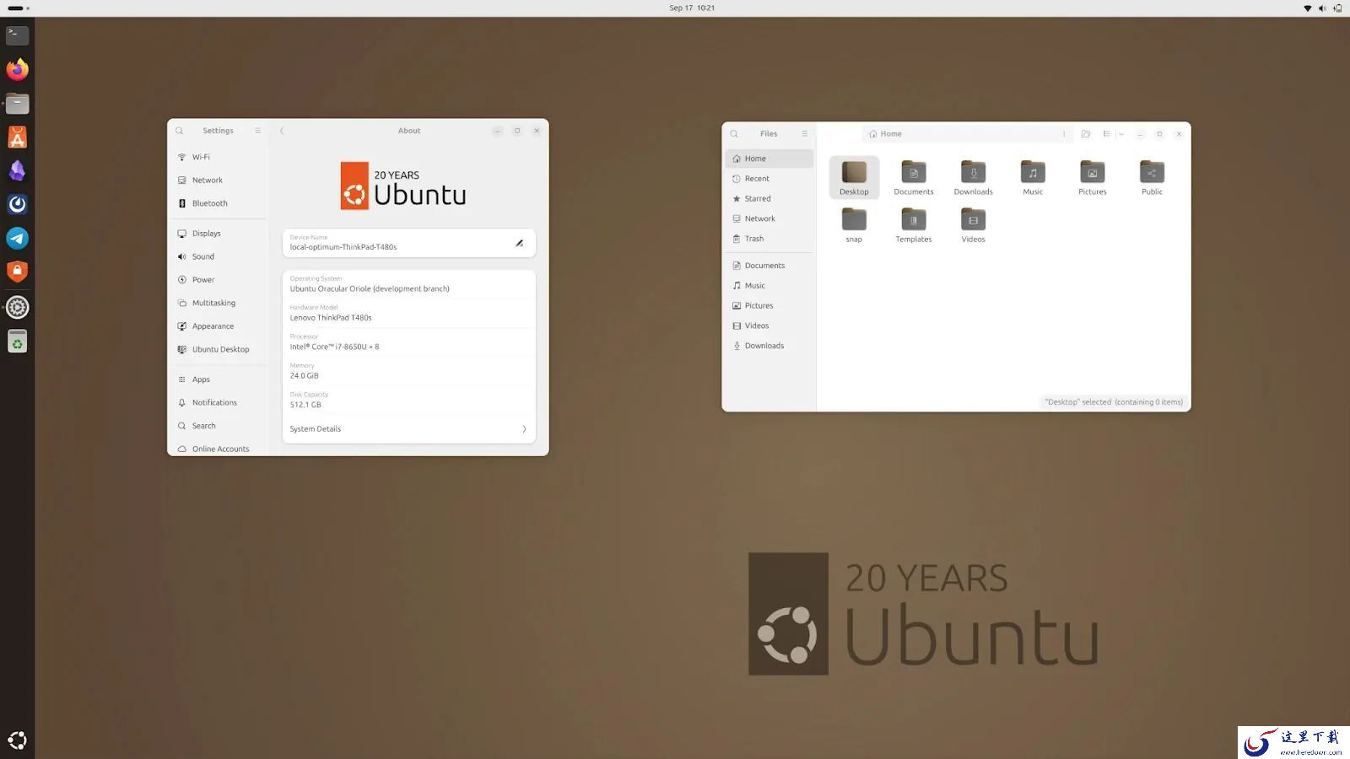Open the Documents folder icon in Files
Screen dimensions: 1350x759
pos(914,178)
